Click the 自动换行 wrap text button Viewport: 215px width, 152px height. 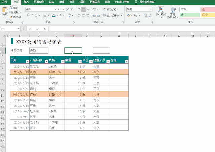click(x=110, y=9)
